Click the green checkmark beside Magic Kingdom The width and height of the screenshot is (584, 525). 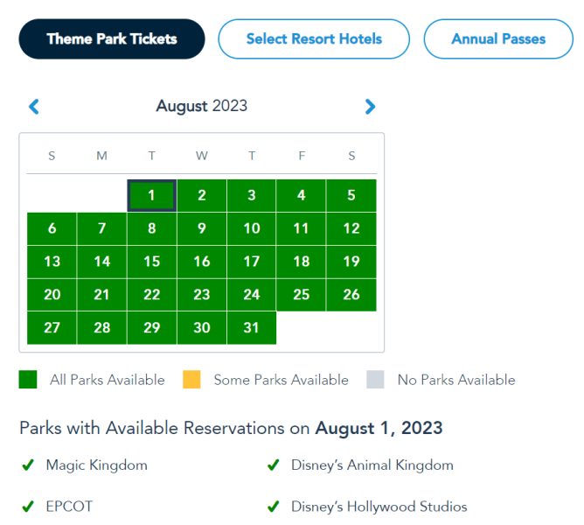28,465
